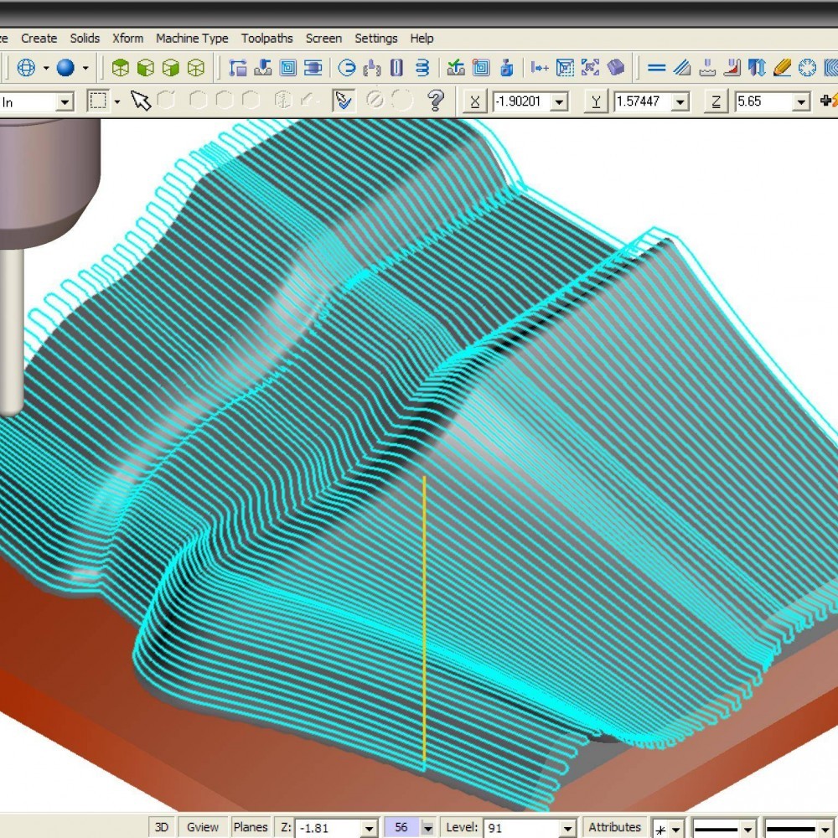Select the third green cube view icon
The height and width of the screenshot is (838, 838).
pos(170,68)
